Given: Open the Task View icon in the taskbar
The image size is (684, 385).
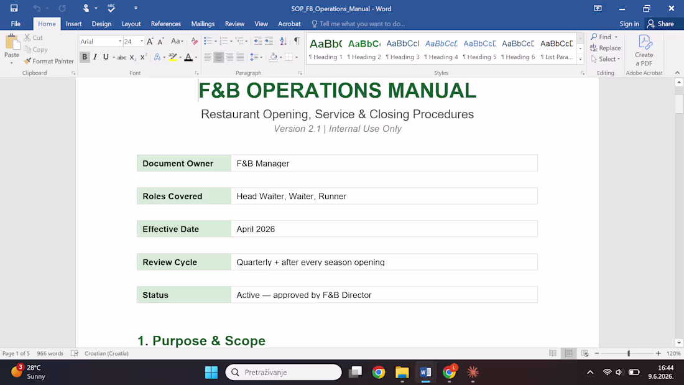Looking at the screenshot, I should point(356,373).
